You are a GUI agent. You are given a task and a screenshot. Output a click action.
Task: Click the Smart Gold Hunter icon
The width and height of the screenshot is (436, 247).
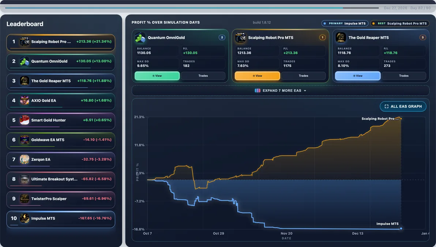coord(25,120)
